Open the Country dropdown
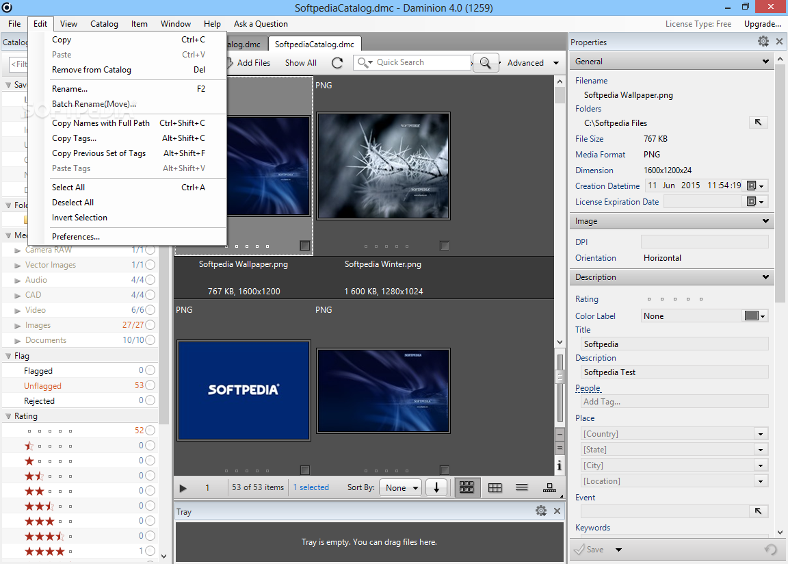The height and width of the screenshot is (564, 788). (x=761, y=434)
